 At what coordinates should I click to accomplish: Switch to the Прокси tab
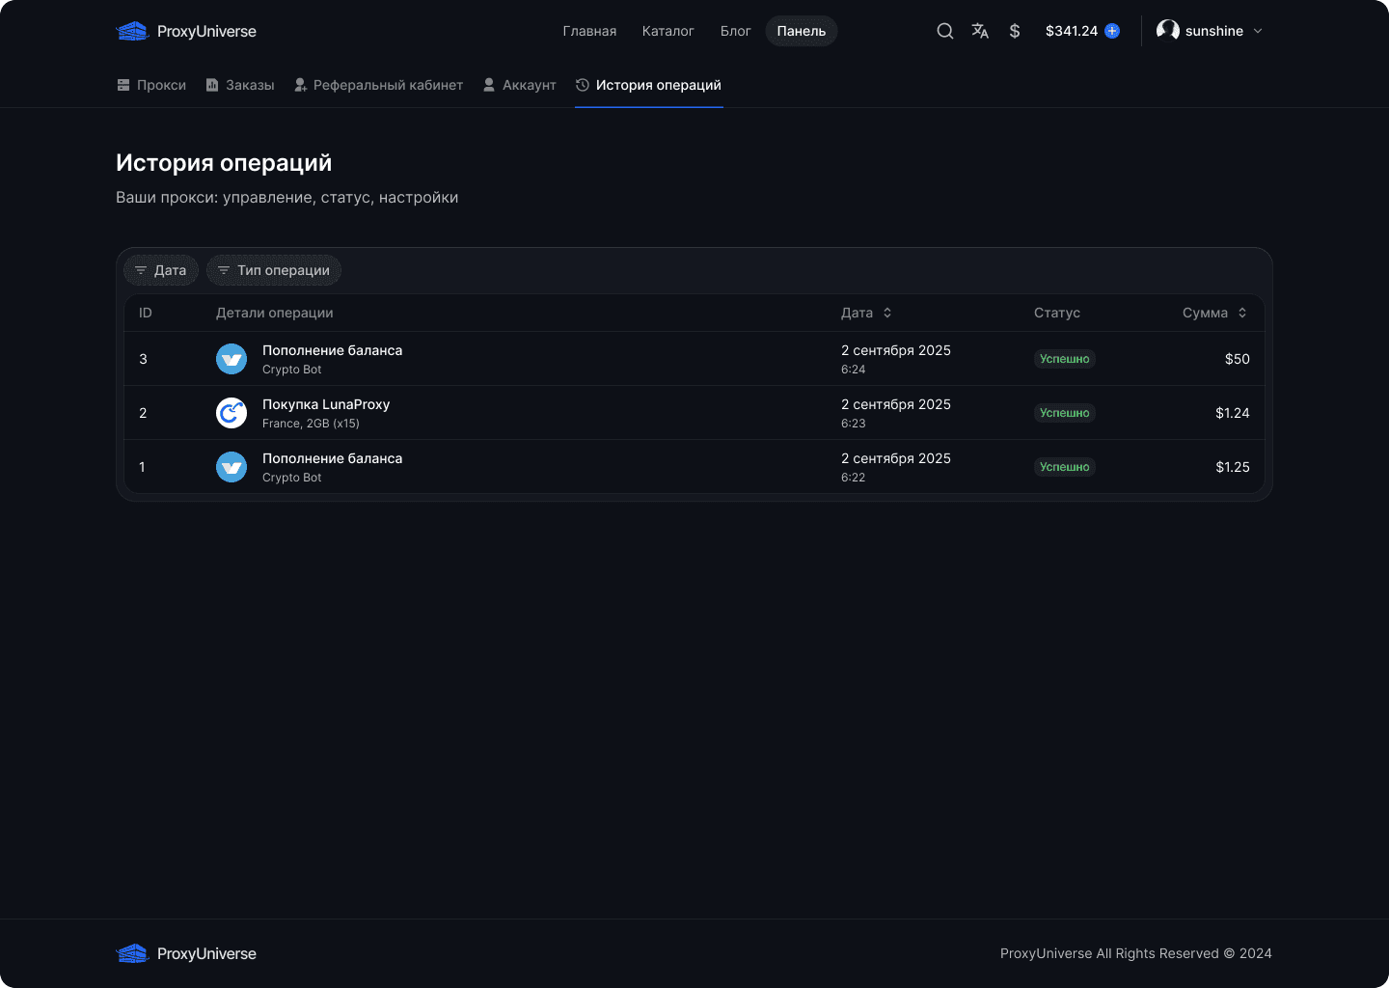[x=151, y=85]
